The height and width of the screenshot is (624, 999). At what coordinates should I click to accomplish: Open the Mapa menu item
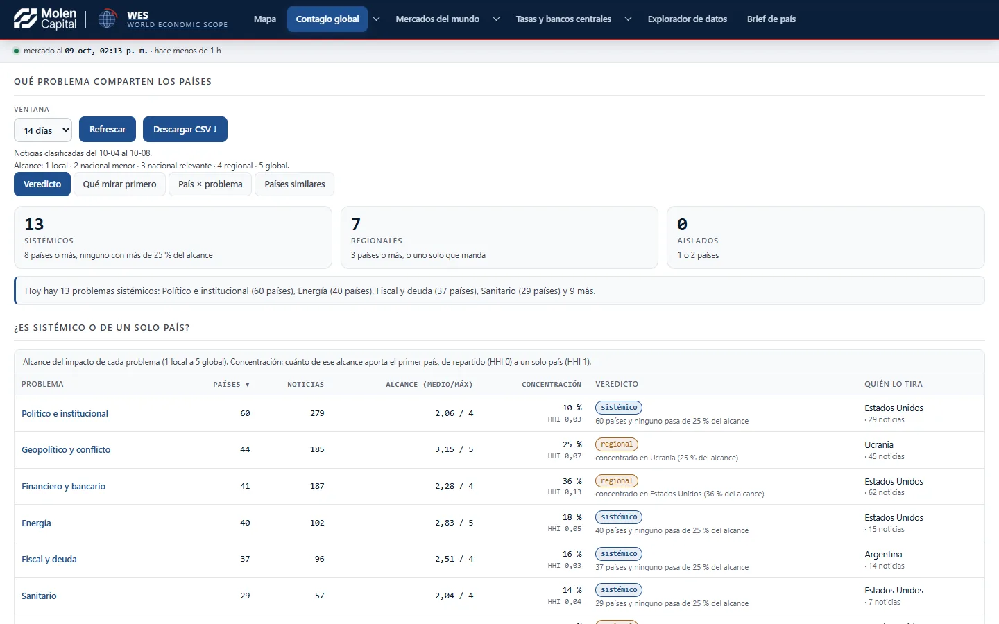(265, 19)
